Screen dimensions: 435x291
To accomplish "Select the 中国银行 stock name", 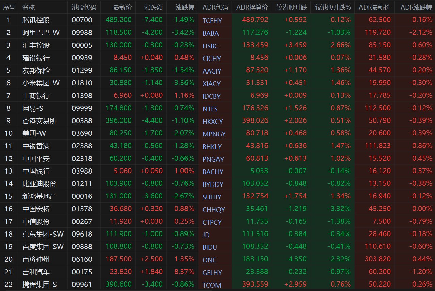I will coord(36,171).
